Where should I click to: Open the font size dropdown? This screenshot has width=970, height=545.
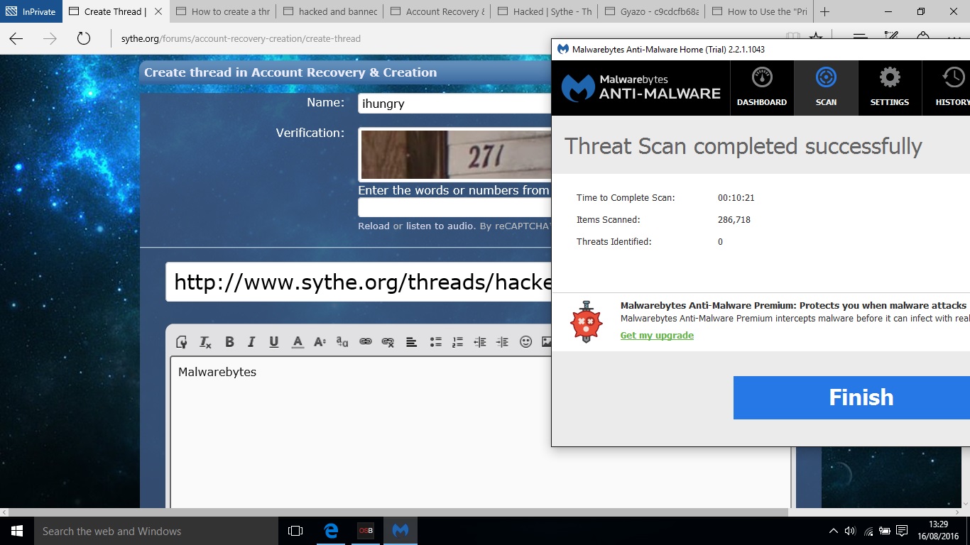click(x=320, y=341)
